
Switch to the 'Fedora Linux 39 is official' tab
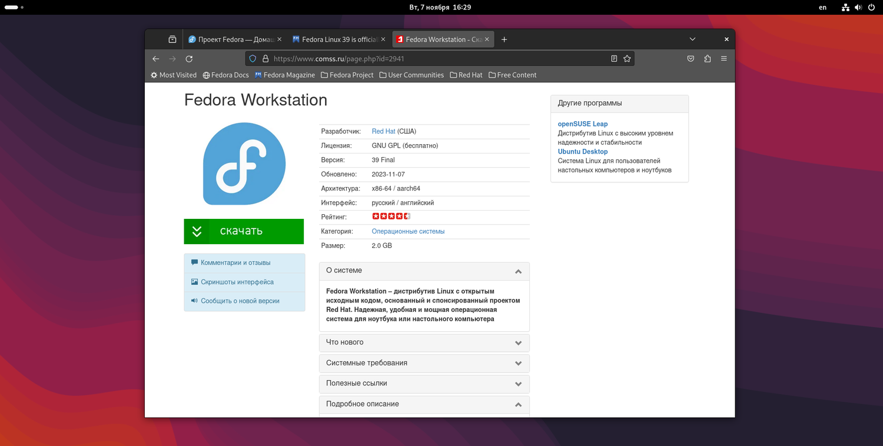[x=338, y=39]
